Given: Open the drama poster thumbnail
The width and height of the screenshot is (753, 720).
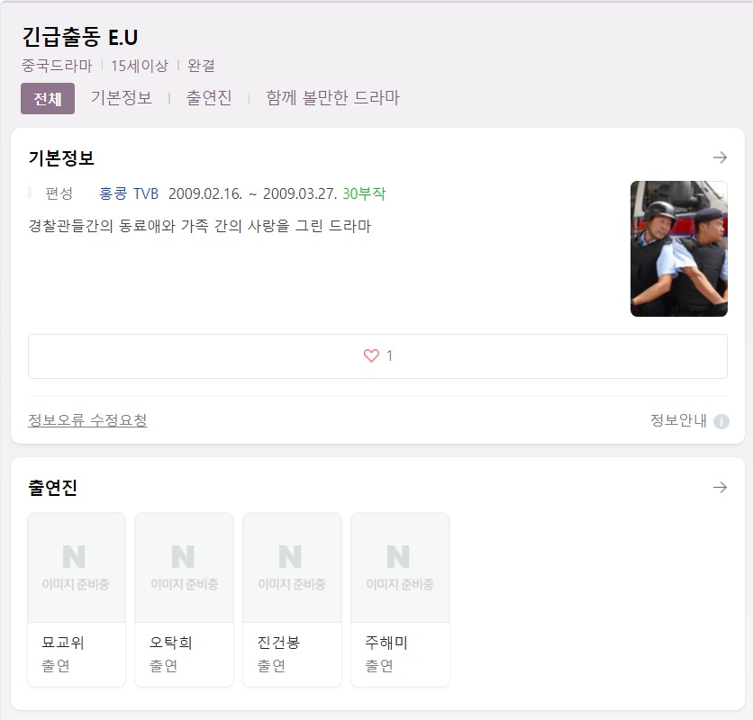Looking at the screenshot, I should point(678,248).
